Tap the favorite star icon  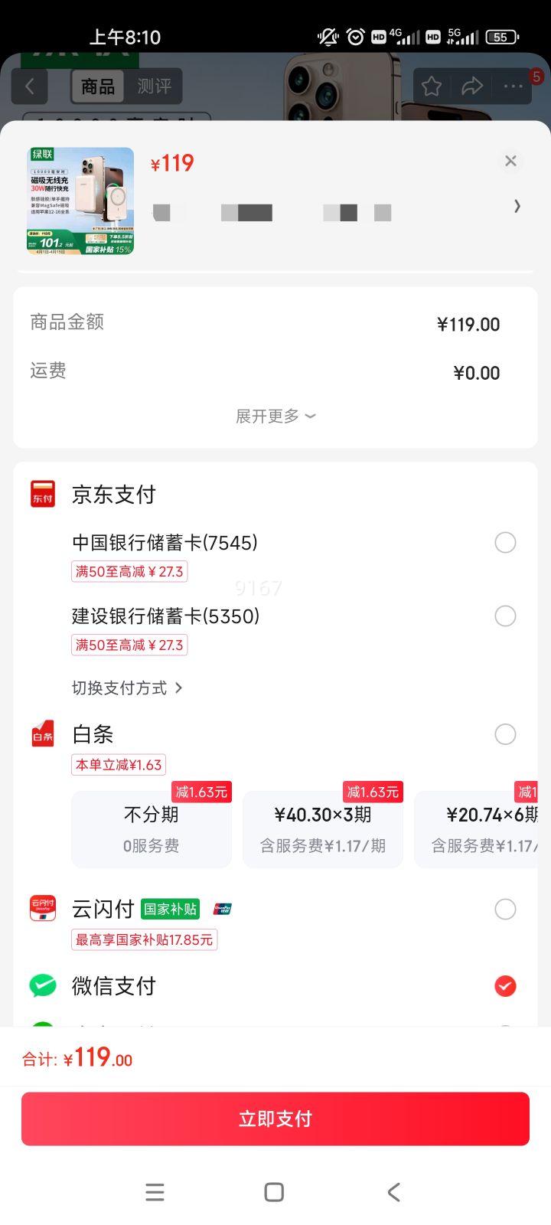tap(432, 87)
